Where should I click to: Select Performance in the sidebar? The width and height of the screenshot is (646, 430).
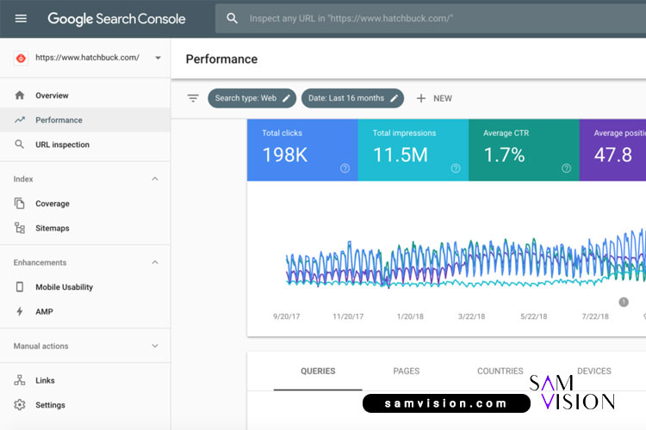point(85,120)
